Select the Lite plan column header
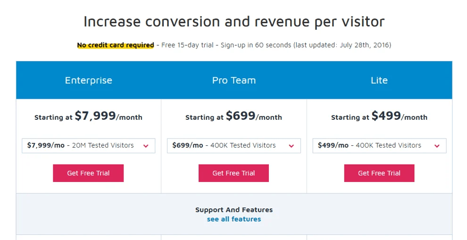Image resolution: width=467 pixels, height=240 pixels. [379, 81]
